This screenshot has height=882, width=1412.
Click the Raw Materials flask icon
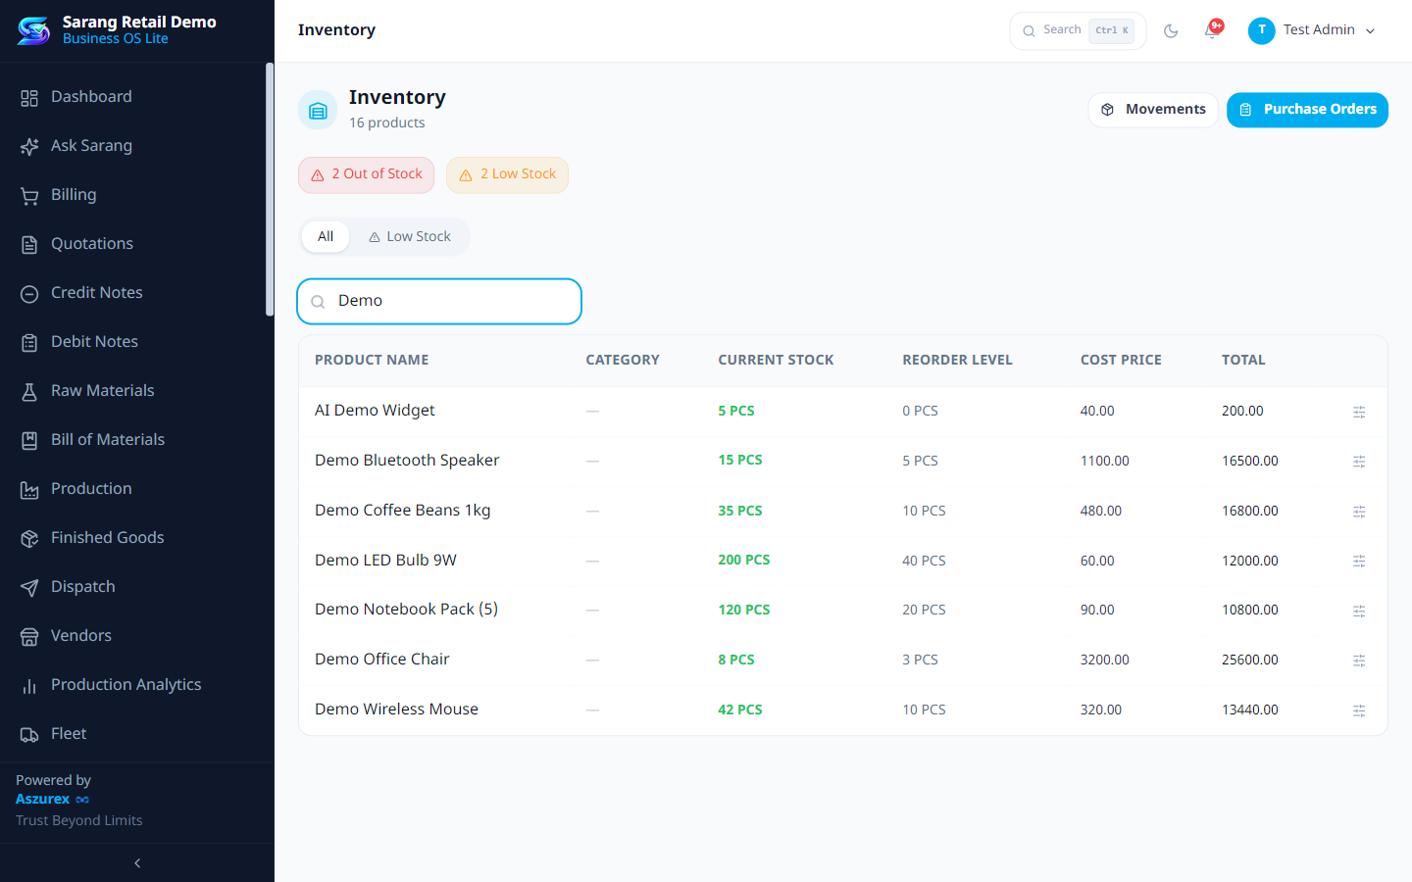click(x=29, y=391)
